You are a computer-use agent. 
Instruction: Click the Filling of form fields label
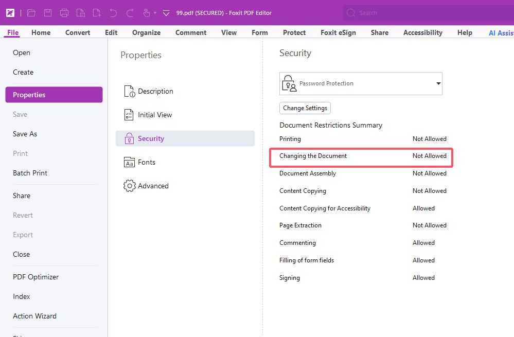pyautogui.click(x=307, y=260)
